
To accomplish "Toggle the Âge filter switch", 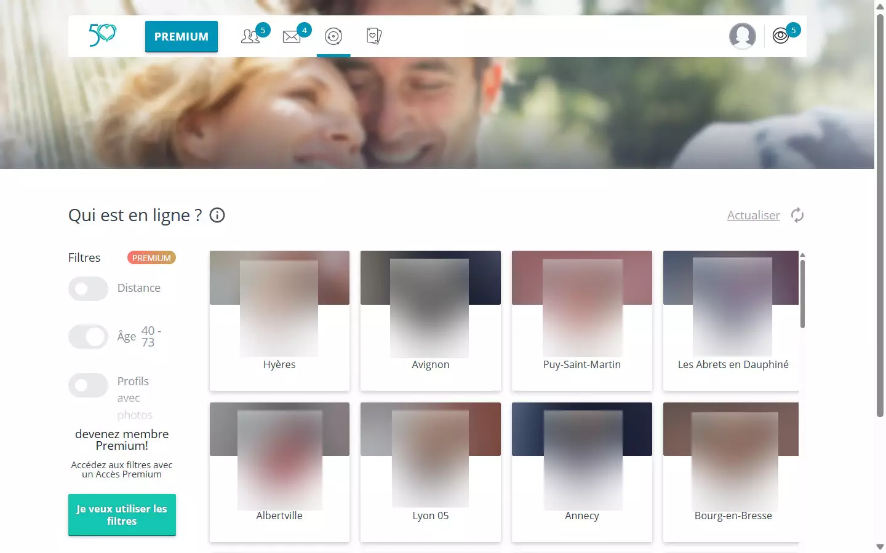I will click(x=88, y=337).
